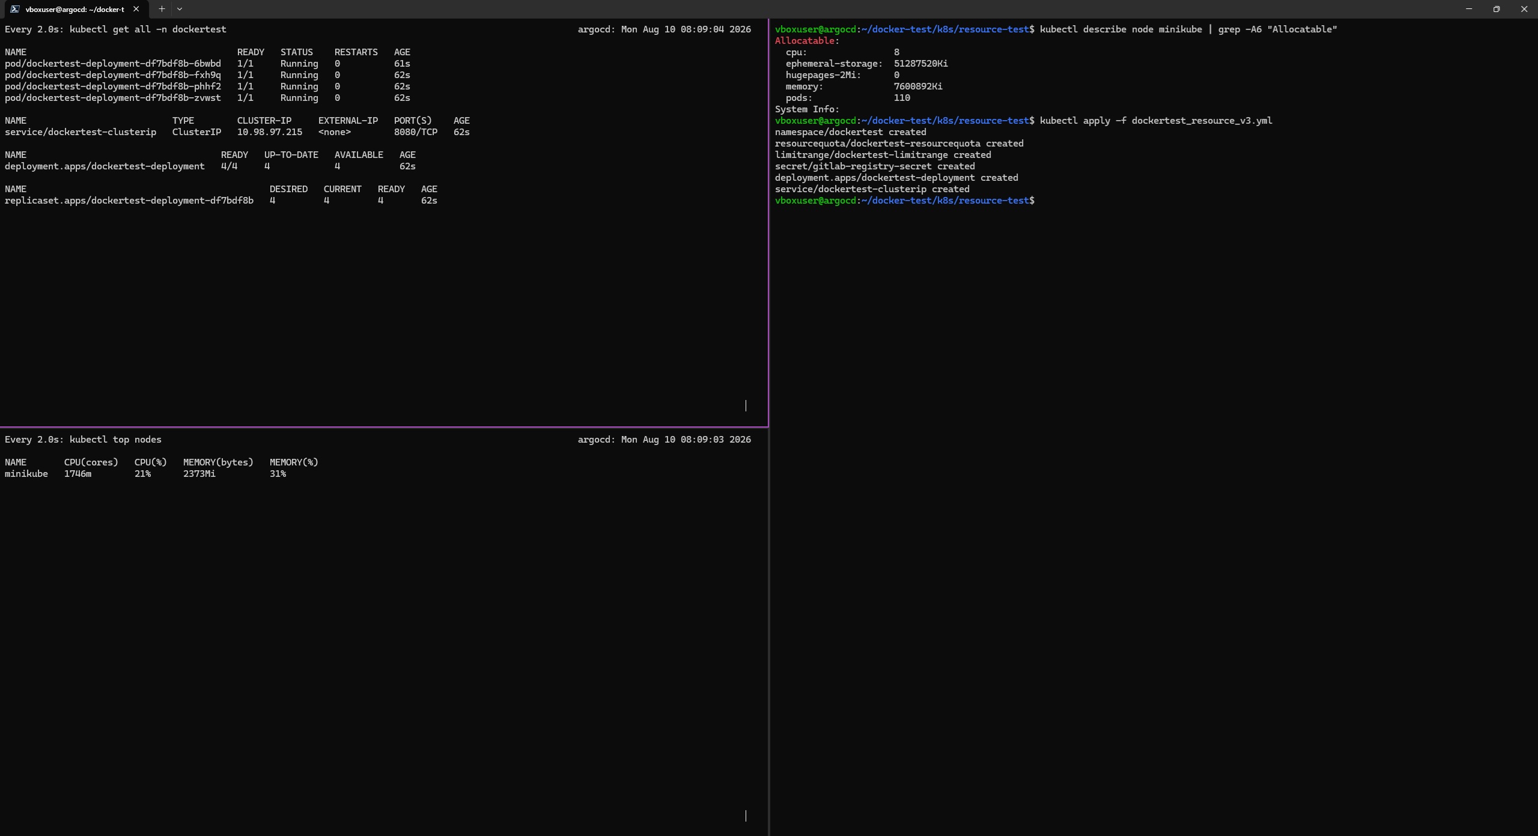Click ephemeral-storage value 51287520Ki
The width and height of the screenshot is (1538, 836).
click(x=921, y=64)
